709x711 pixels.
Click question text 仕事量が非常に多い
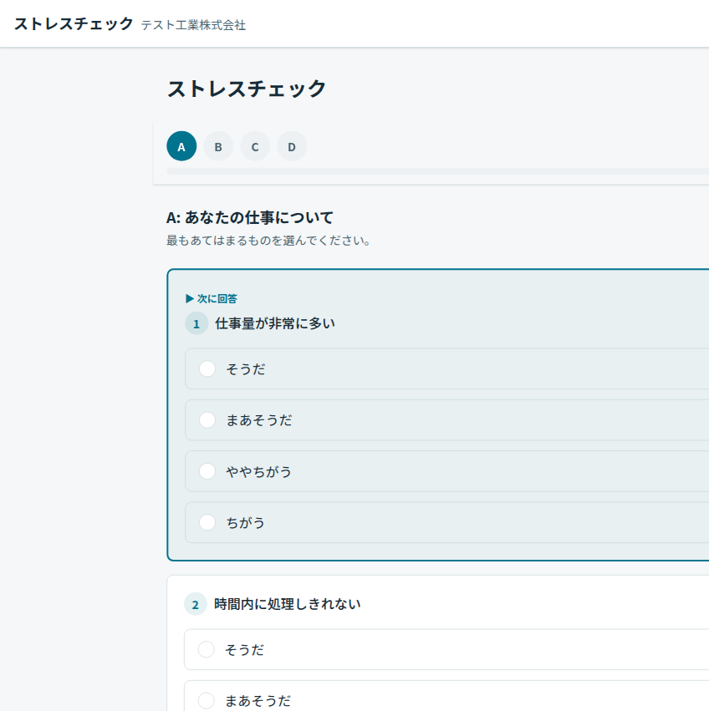[x=275, y=323]
